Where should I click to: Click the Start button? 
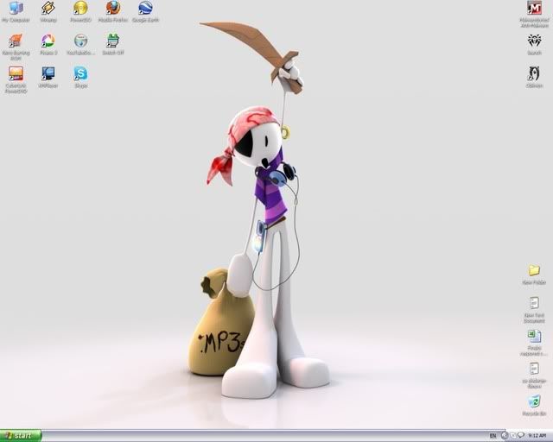(x=21, y=436)
